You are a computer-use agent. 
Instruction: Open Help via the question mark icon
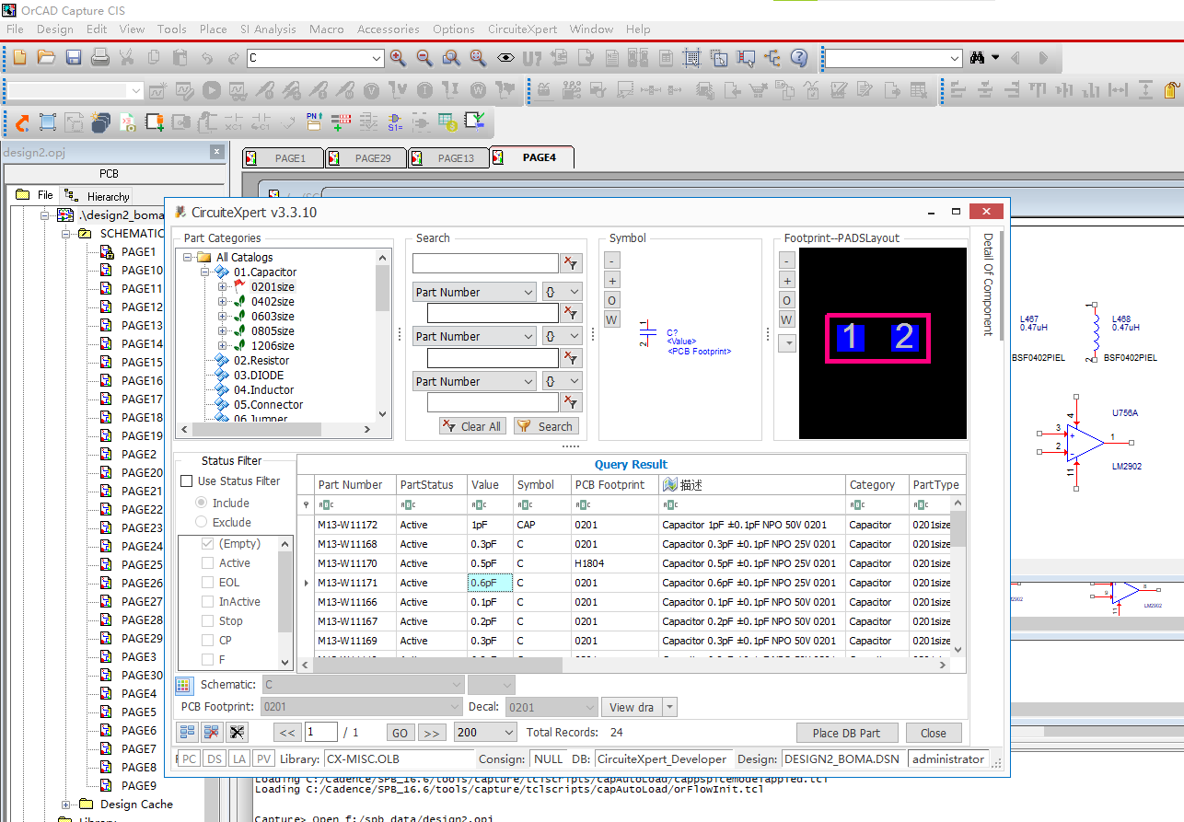799,58
